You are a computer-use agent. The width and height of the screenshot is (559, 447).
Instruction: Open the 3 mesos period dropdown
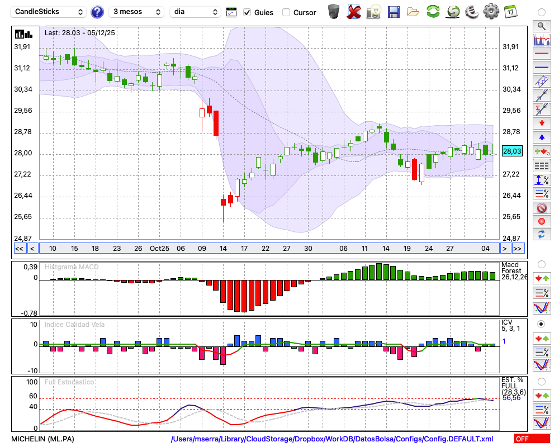136,12
